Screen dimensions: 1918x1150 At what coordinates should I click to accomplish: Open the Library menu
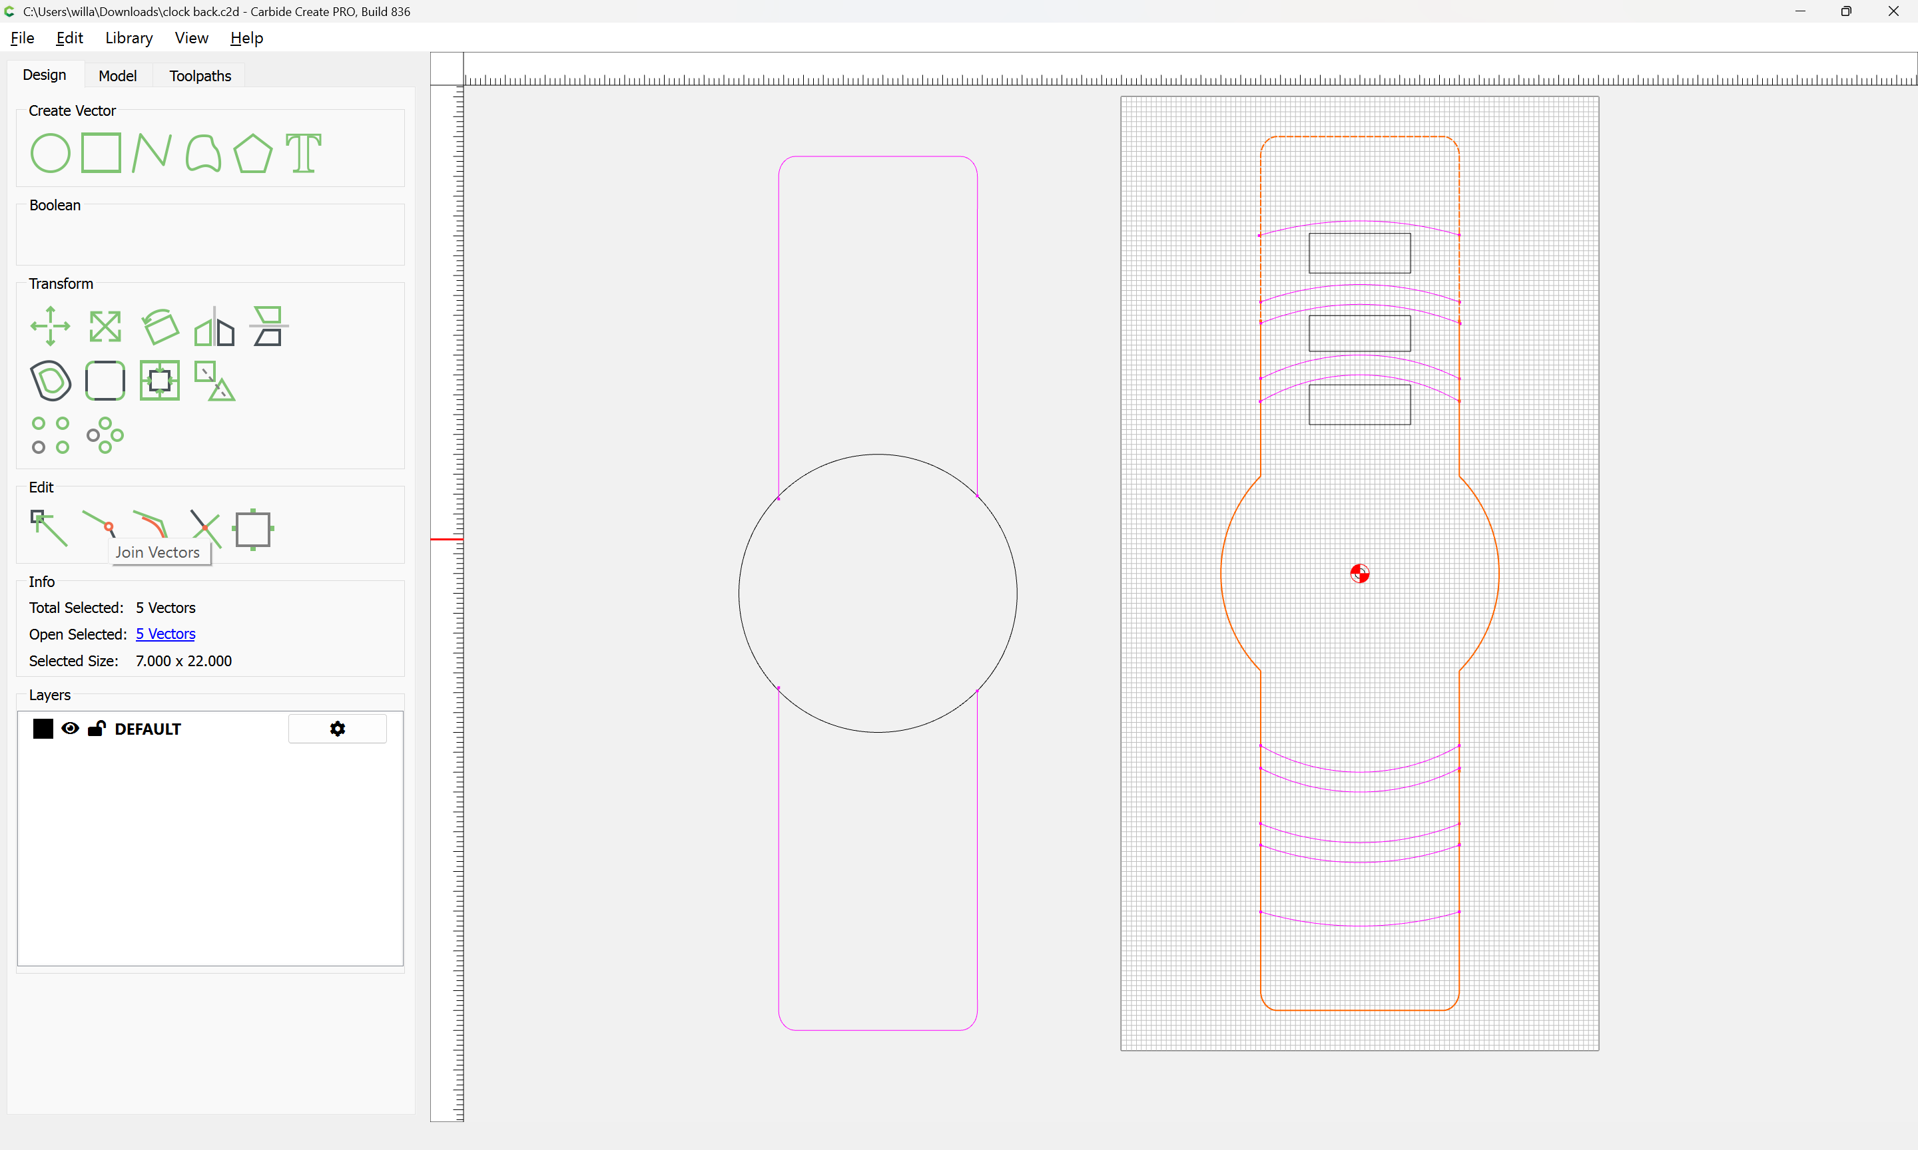pos(129,38)
